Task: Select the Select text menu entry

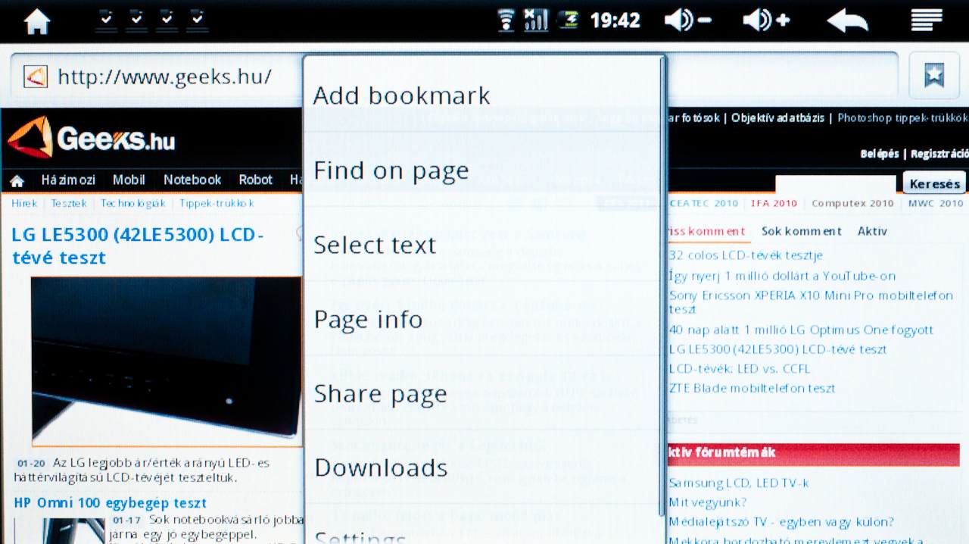Action: click(x=375, y=245)
